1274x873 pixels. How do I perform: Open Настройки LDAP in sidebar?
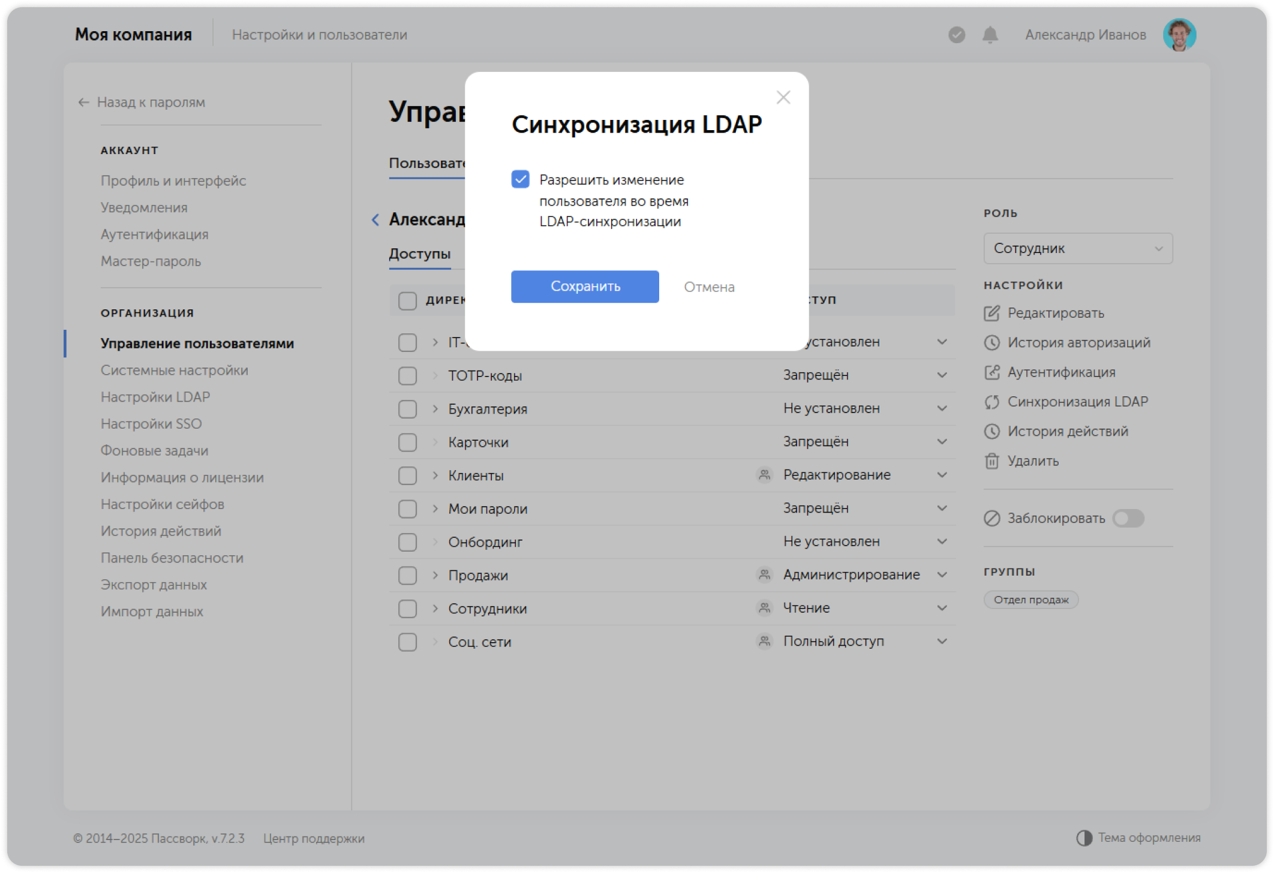[155, 397]
